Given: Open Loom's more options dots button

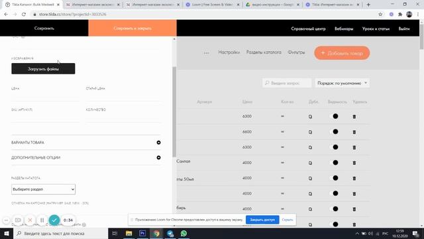Looking at the screenshot, I should 6,220.
